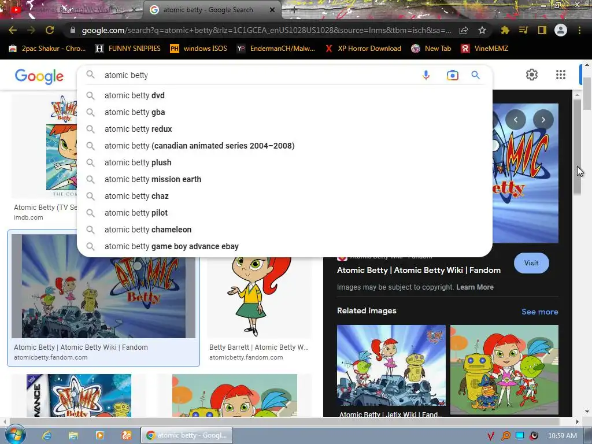Open Chrome's three-dot menu
Image resolution: width=592 pixels, height=444 pixels.
579,30
